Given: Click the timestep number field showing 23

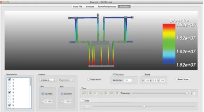Looking at the screenshot, I should click(193, 93).
